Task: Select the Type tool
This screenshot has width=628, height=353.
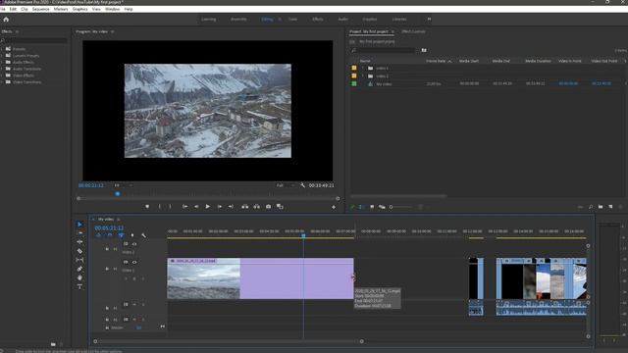Action: [x=79, y=286]
